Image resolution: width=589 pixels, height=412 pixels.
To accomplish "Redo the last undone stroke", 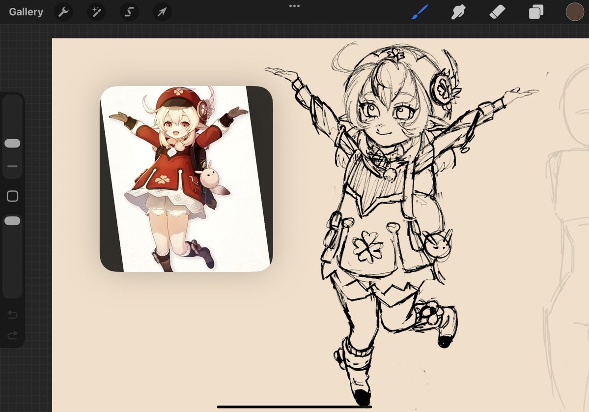I will [x=12, y=334].
